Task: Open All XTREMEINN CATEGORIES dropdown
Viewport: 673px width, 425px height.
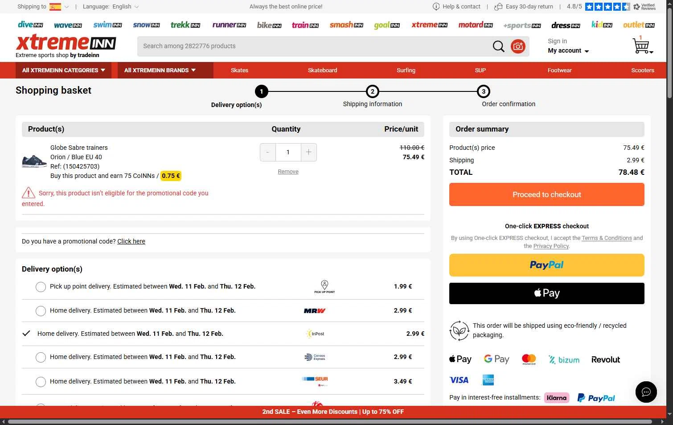Action: coord(64,70)
